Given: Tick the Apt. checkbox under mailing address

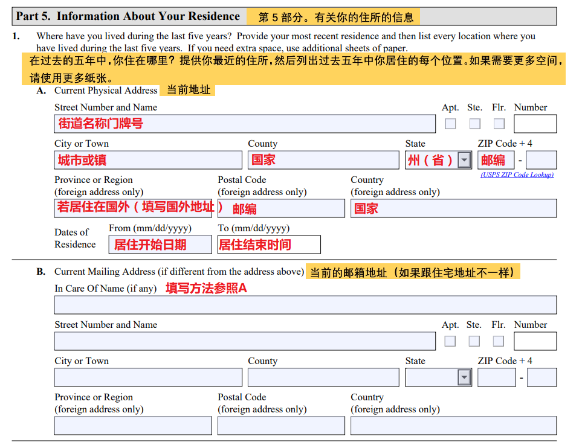Looking at the screenshot, I should click(450, 341).
